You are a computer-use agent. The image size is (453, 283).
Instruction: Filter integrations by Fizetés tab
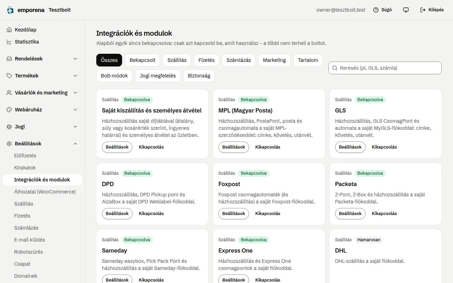click(206, 60)
